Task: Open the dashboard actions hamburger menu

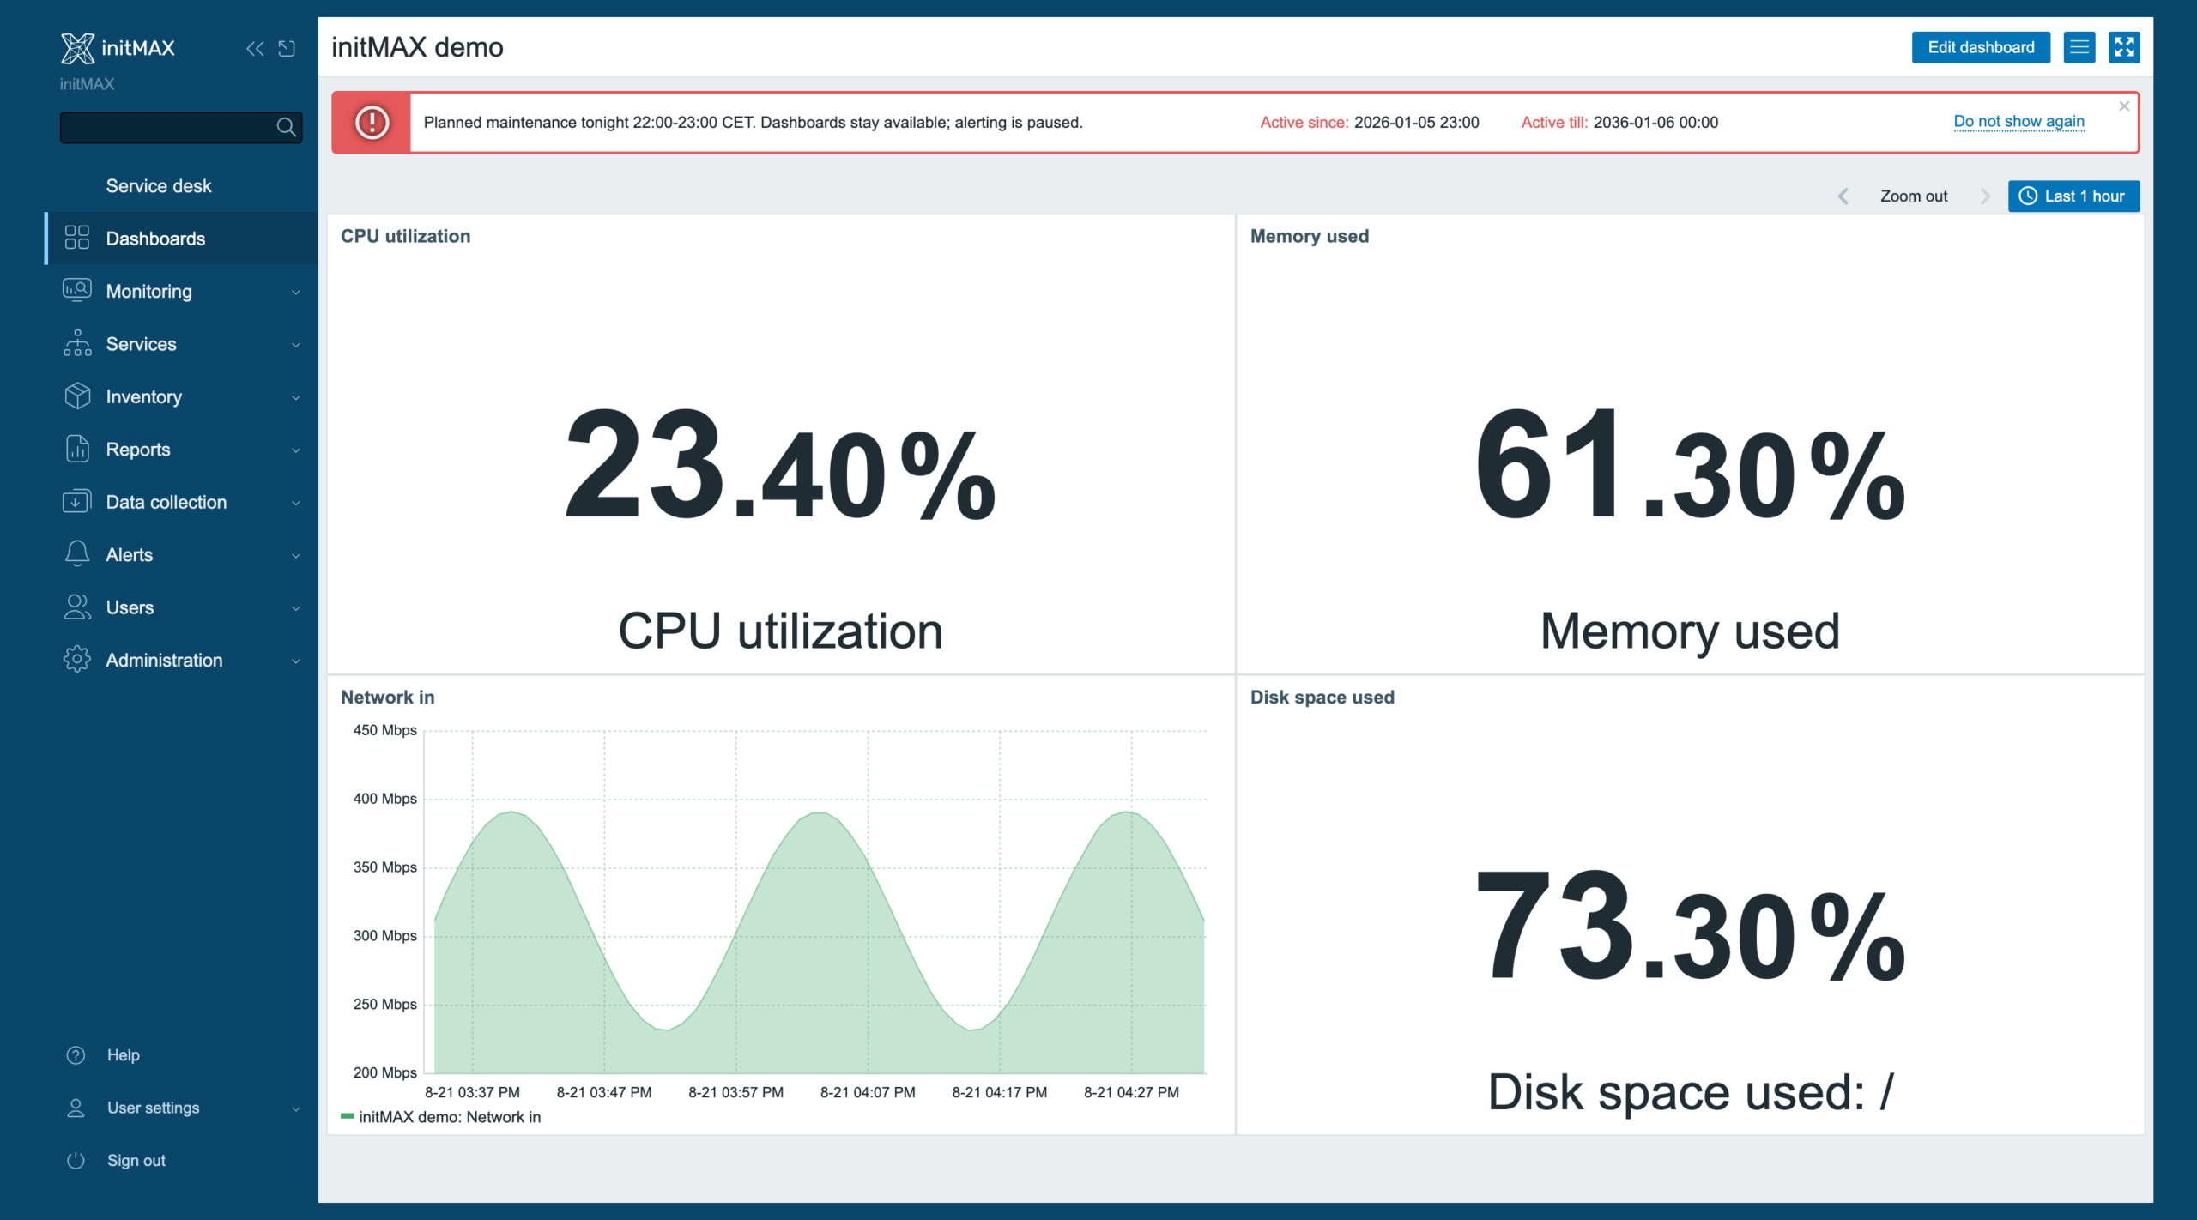Action: [x=2079, y=47]
